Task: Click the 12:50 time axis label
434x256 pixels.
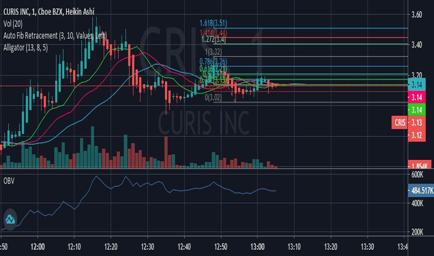Action: point(221,247)
